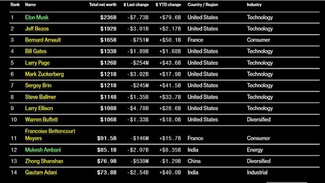Open Larry Ellison's profile link

(39, 108)
